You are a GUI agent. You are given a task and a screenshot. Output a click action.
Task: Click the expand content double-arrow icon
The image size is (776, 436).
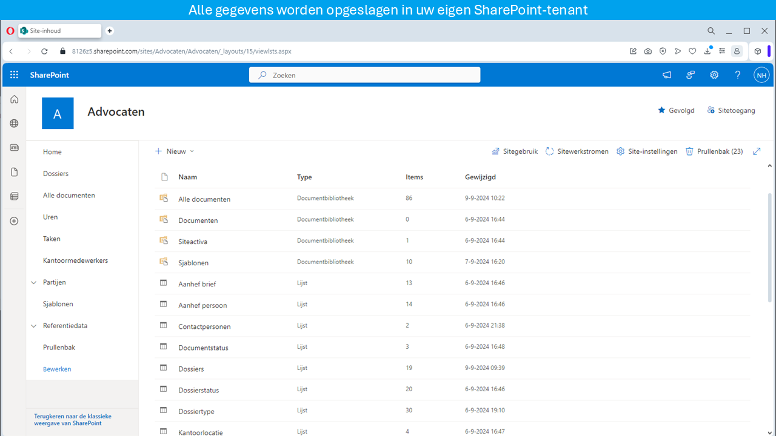point(757,151)
